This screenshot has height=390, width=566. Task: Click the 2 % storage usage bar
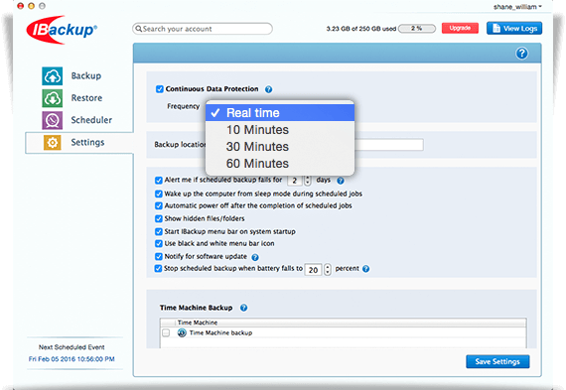(x=417, y=29)
